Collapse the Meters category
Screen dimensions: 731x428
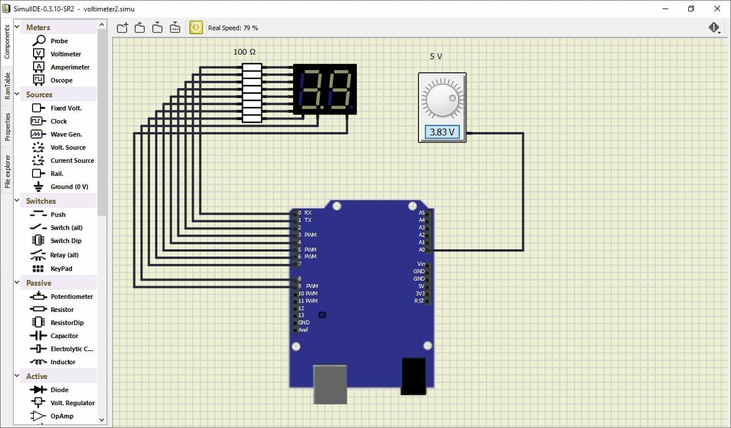click(17, 27)
